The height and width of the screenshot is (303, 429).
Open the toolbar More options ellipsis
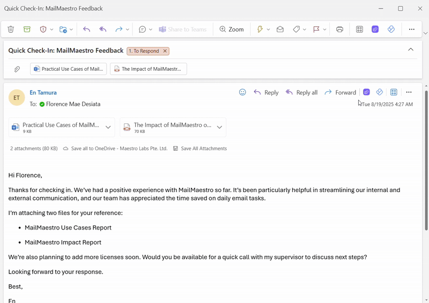coord(412,29)
